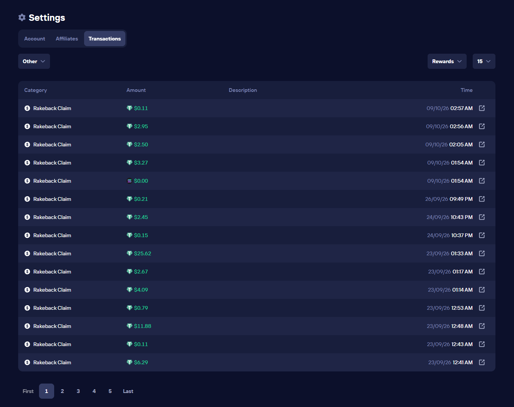
Task: Click the Amount column header
Action: 136,90
